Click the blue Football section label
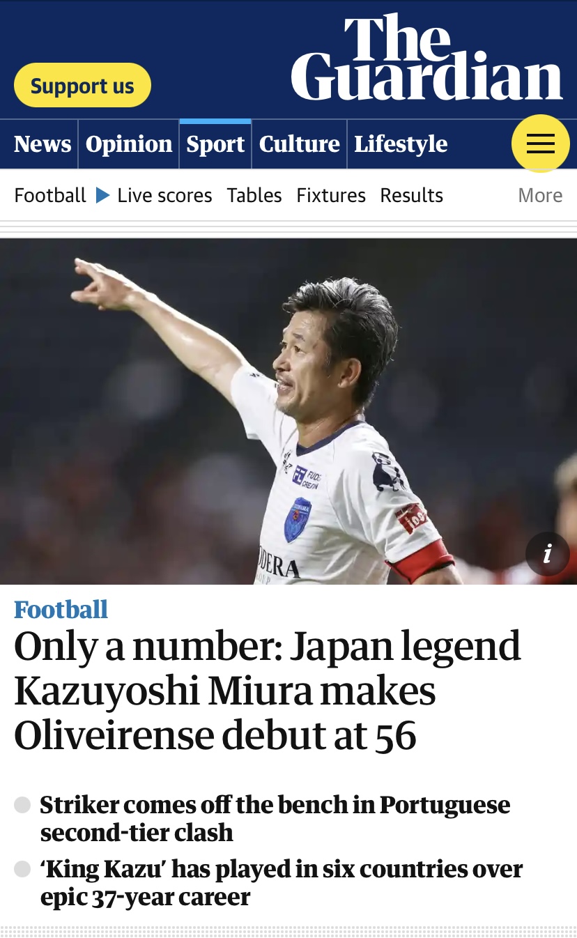 point(61,610)
